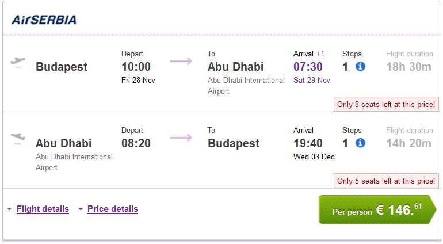Screen dimensions: 443x244
Task: Click the return route arrow icon
Action: coord(181,138)
